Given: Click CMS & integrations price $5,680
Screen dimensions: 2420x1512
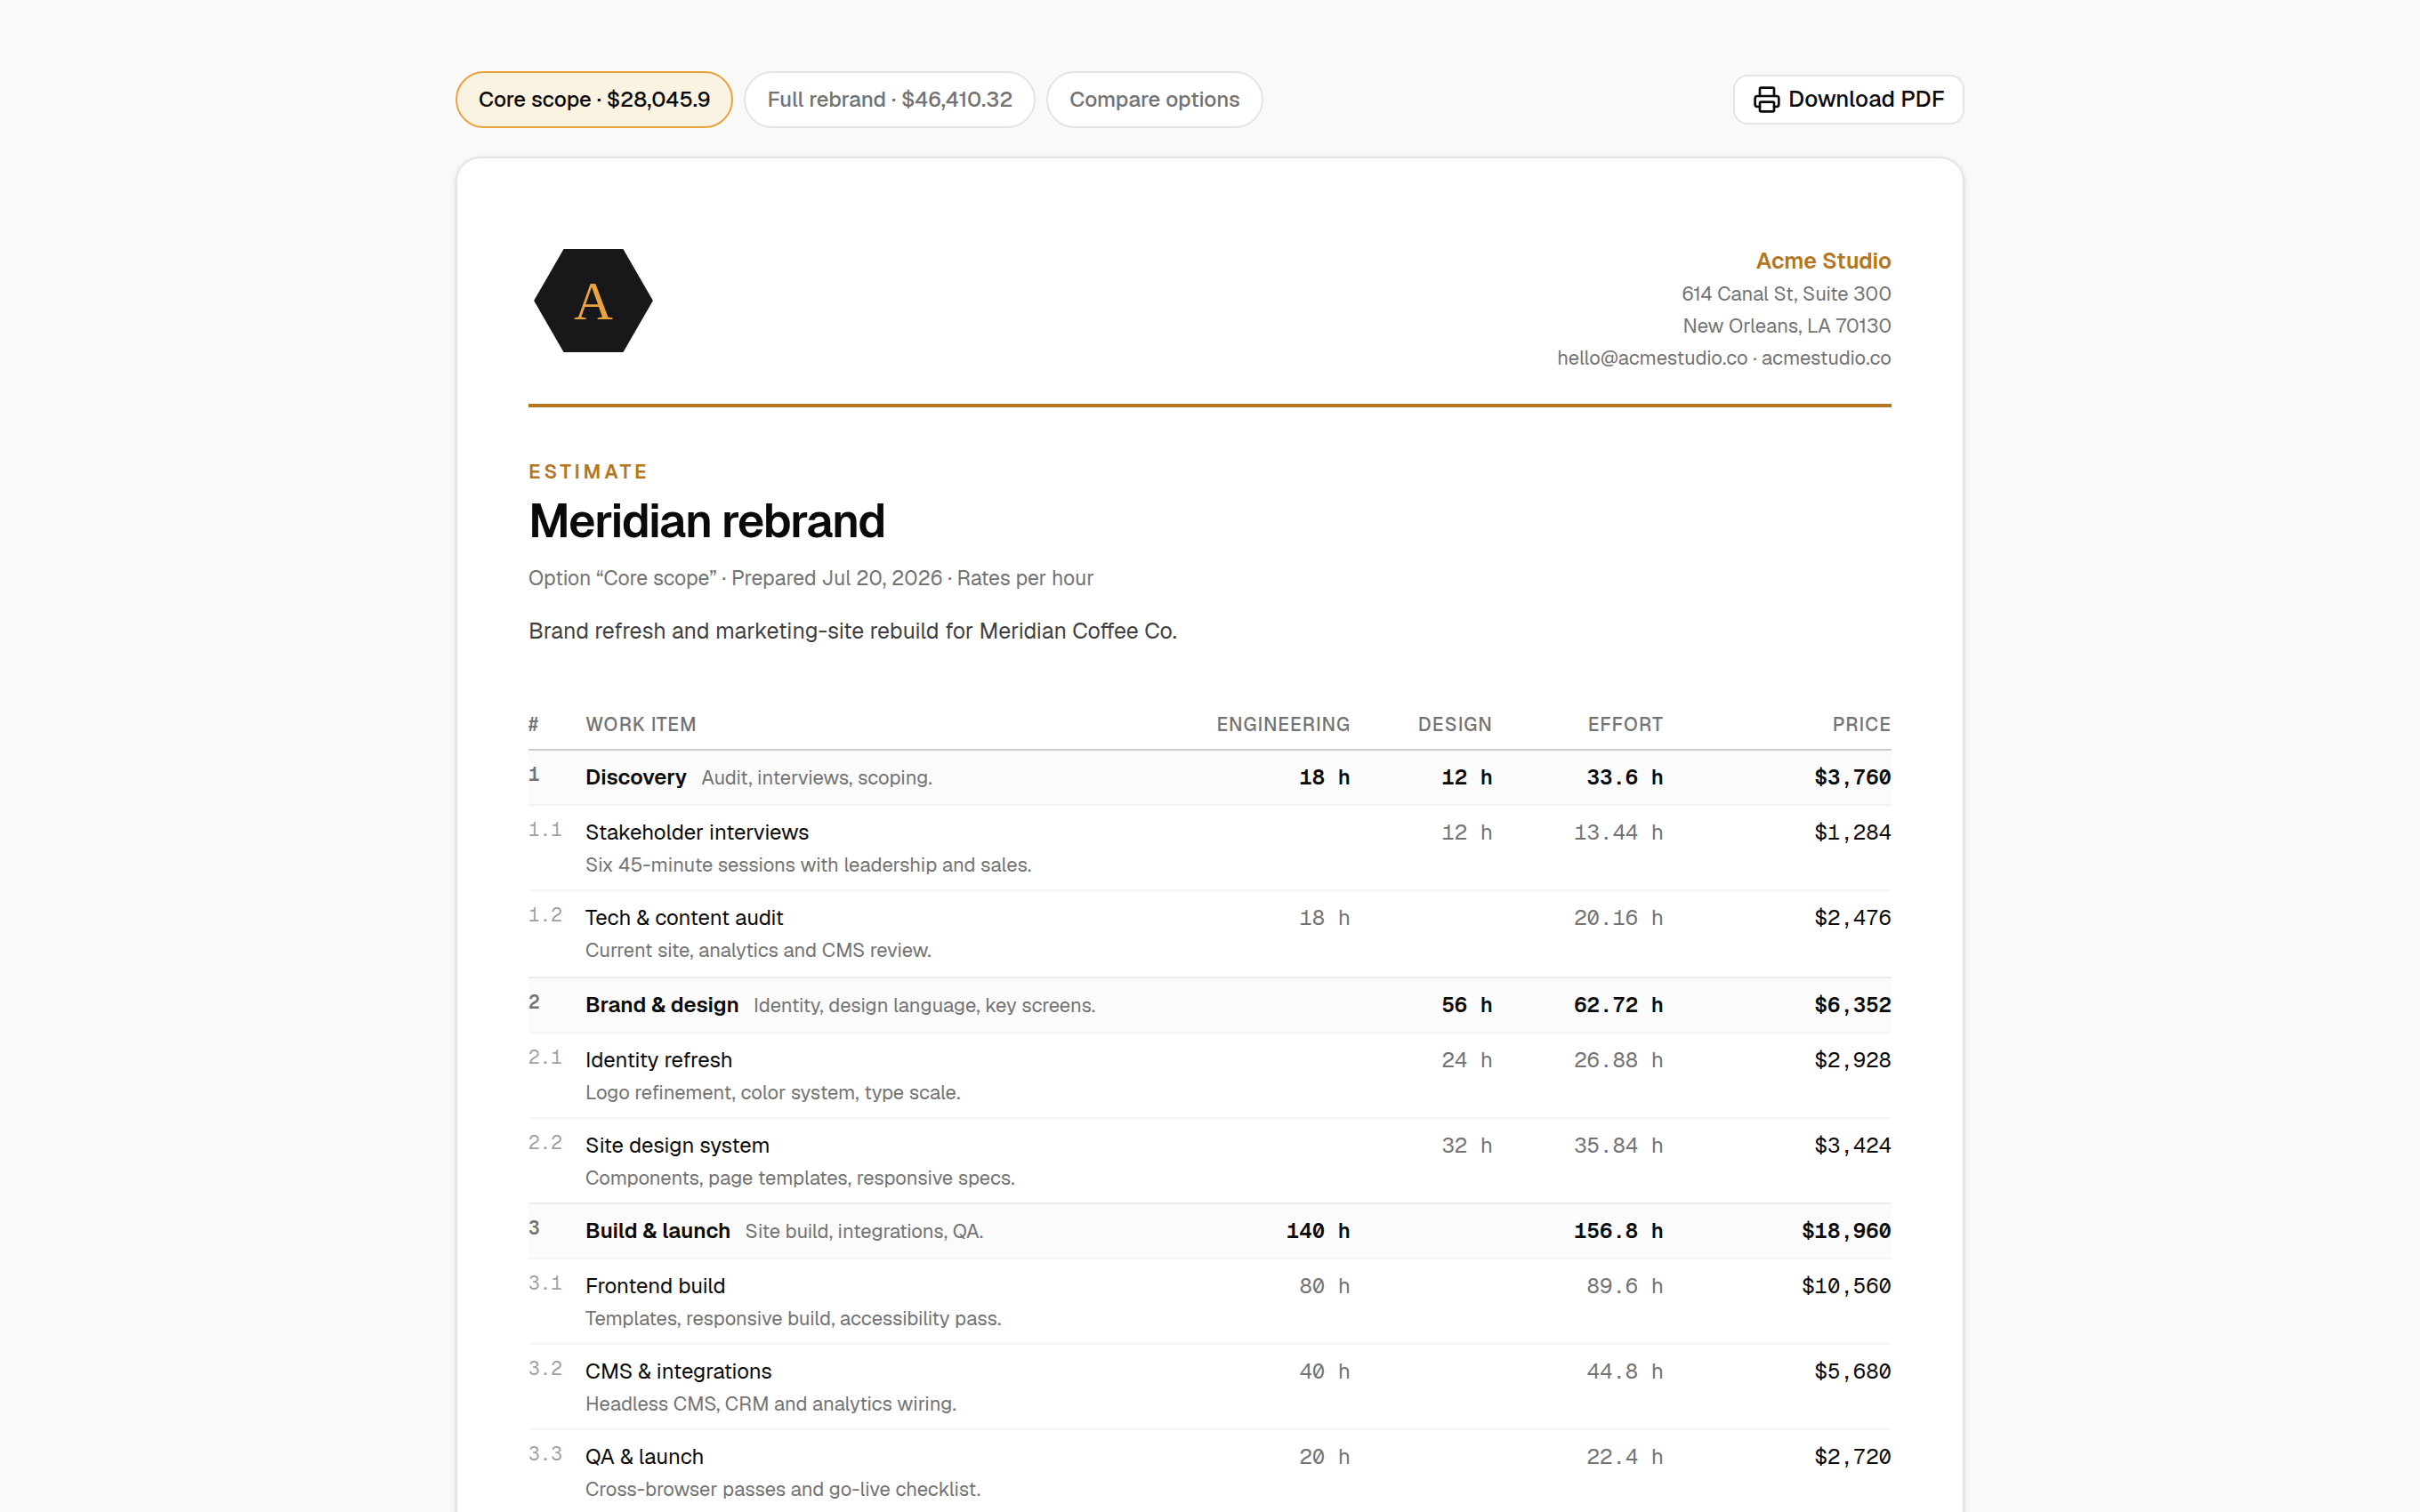Looking at the screenshot, I should (x=1852, y=1371).
